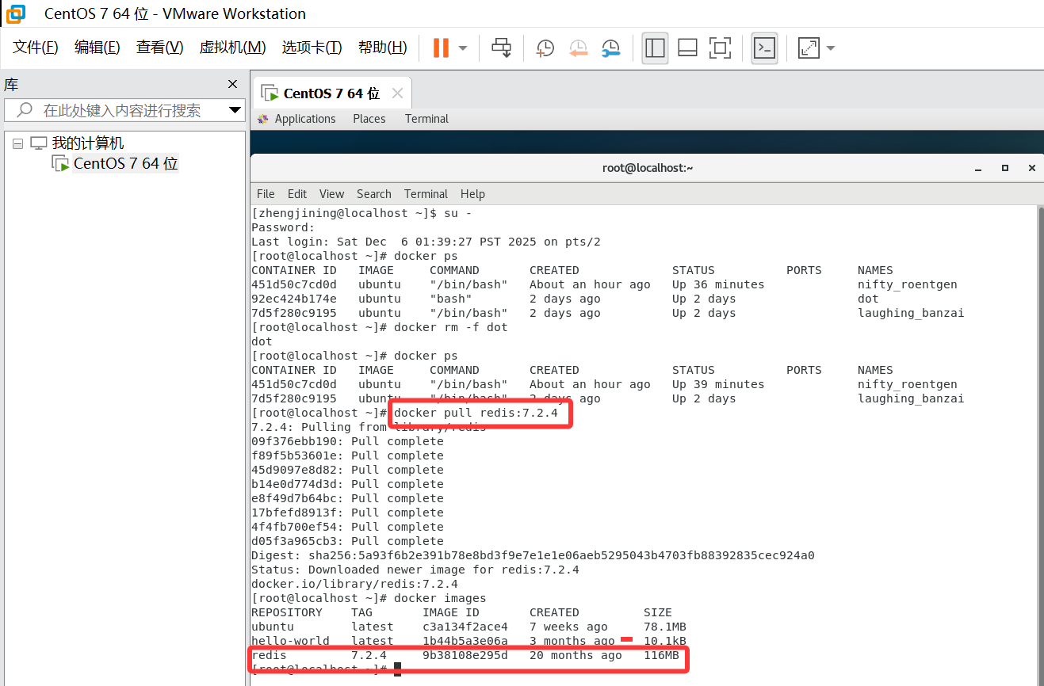Click the VMware Workstation title bar logo
The image size is (1044, 686).
tap(15, 13)
